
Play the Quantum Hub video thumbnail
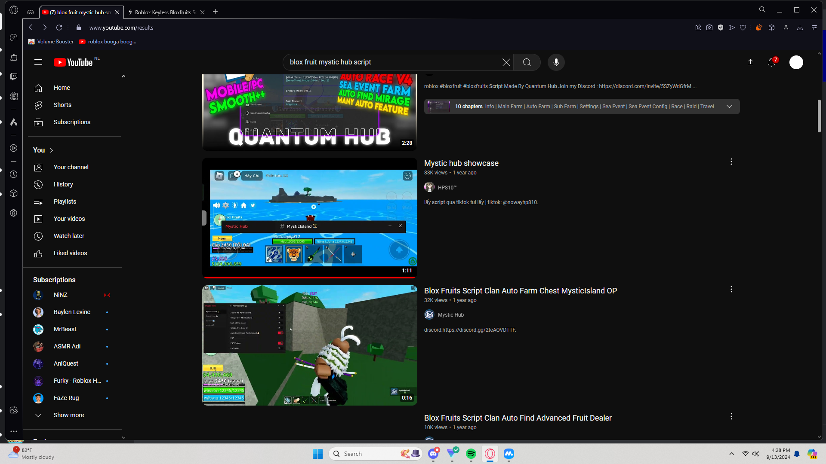pyautogui.click(x=310, y=112)
